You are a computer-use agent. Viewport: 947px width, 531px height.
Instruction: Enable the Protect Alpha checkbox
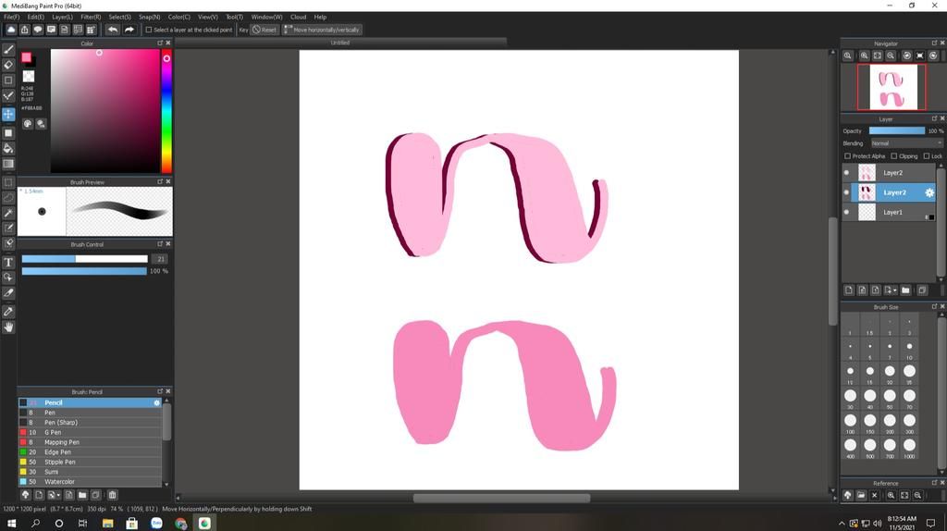[x=847, y=155]
